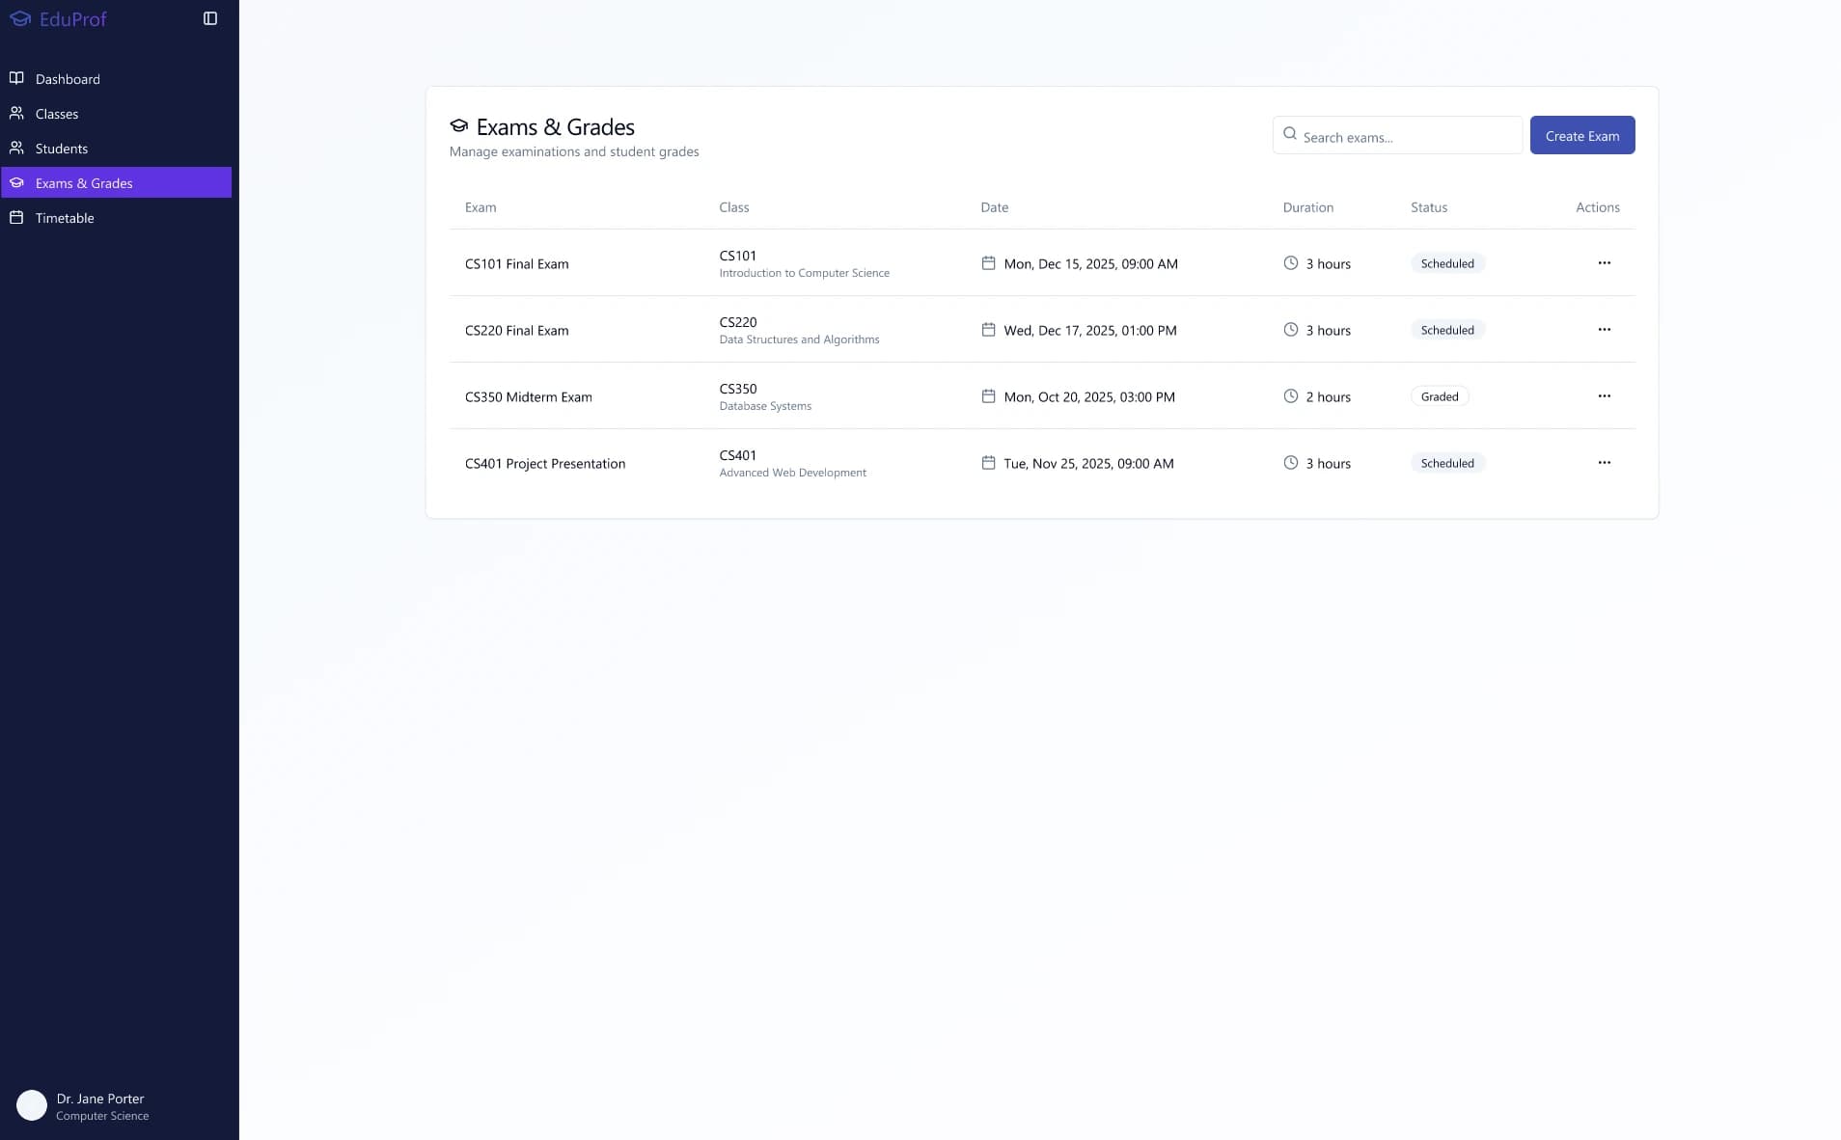Screen dimensions: 1841x1140
Task: Click the Exams & Grades cap icon in sidebar
Action: pos(16,182)
